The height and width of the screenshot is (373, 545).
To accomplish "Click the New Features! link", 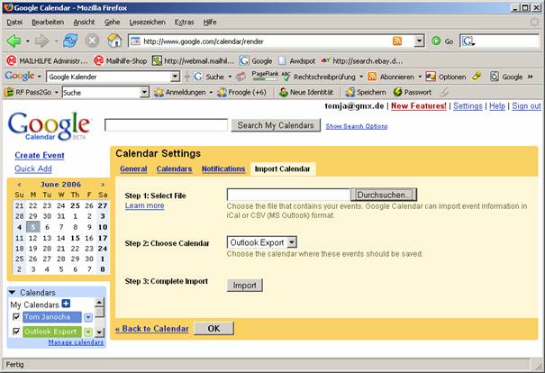I will point(419,106).
